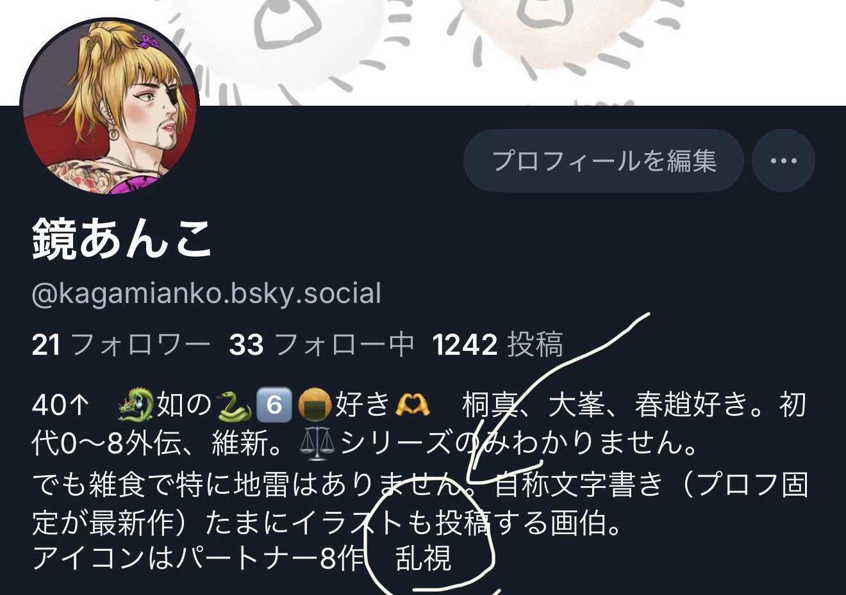The width and height of the screenshot is (846, 595).
Task: Click the number 6 keycap emoji
Action: [x=274, y=405]
